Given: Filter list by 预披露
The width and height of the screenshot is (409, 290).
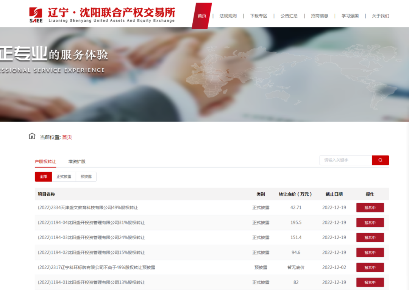Looking at the screenshot, I should [86, 177].
